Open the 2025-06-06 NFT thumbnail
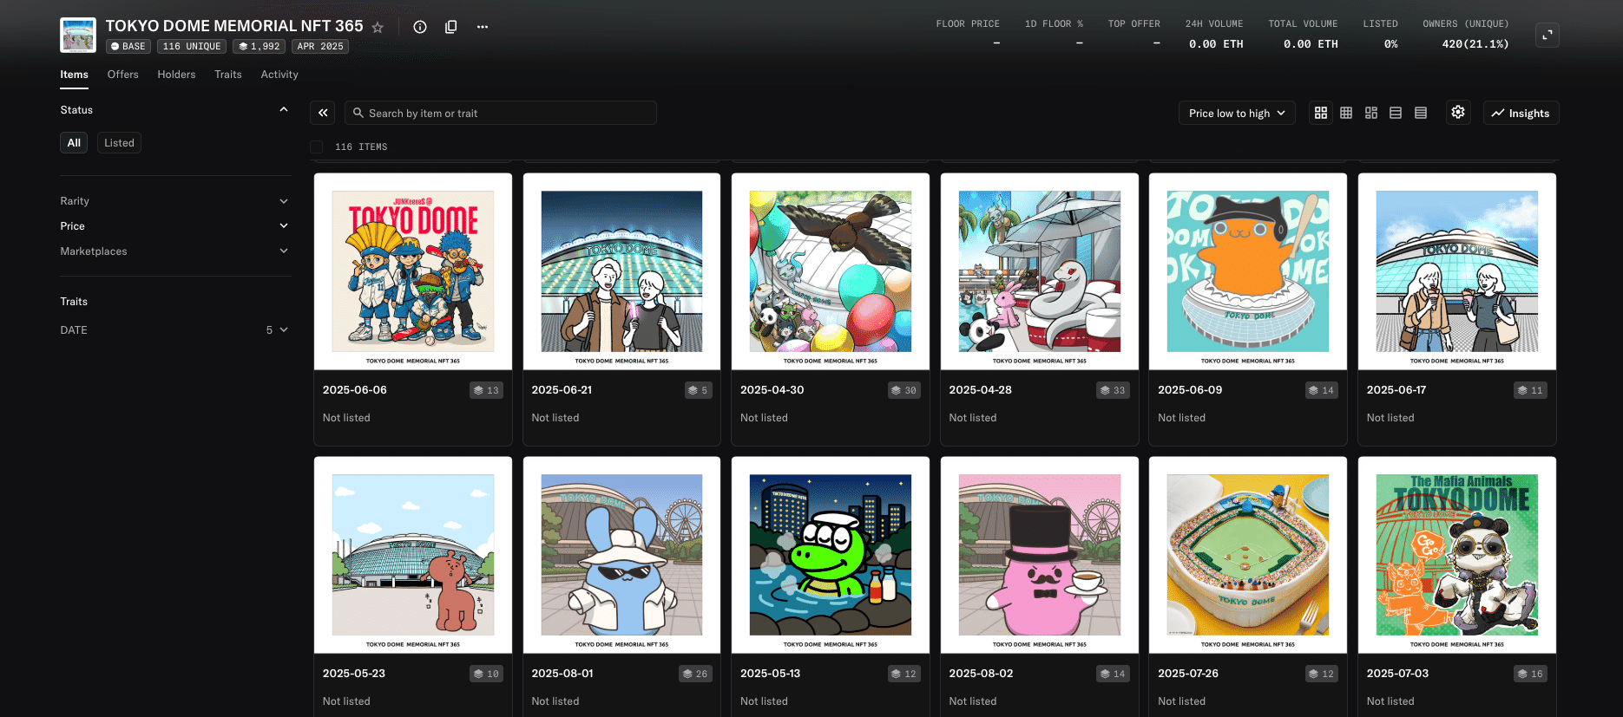This screenshot has width=1623, height=717. point(413,271)
